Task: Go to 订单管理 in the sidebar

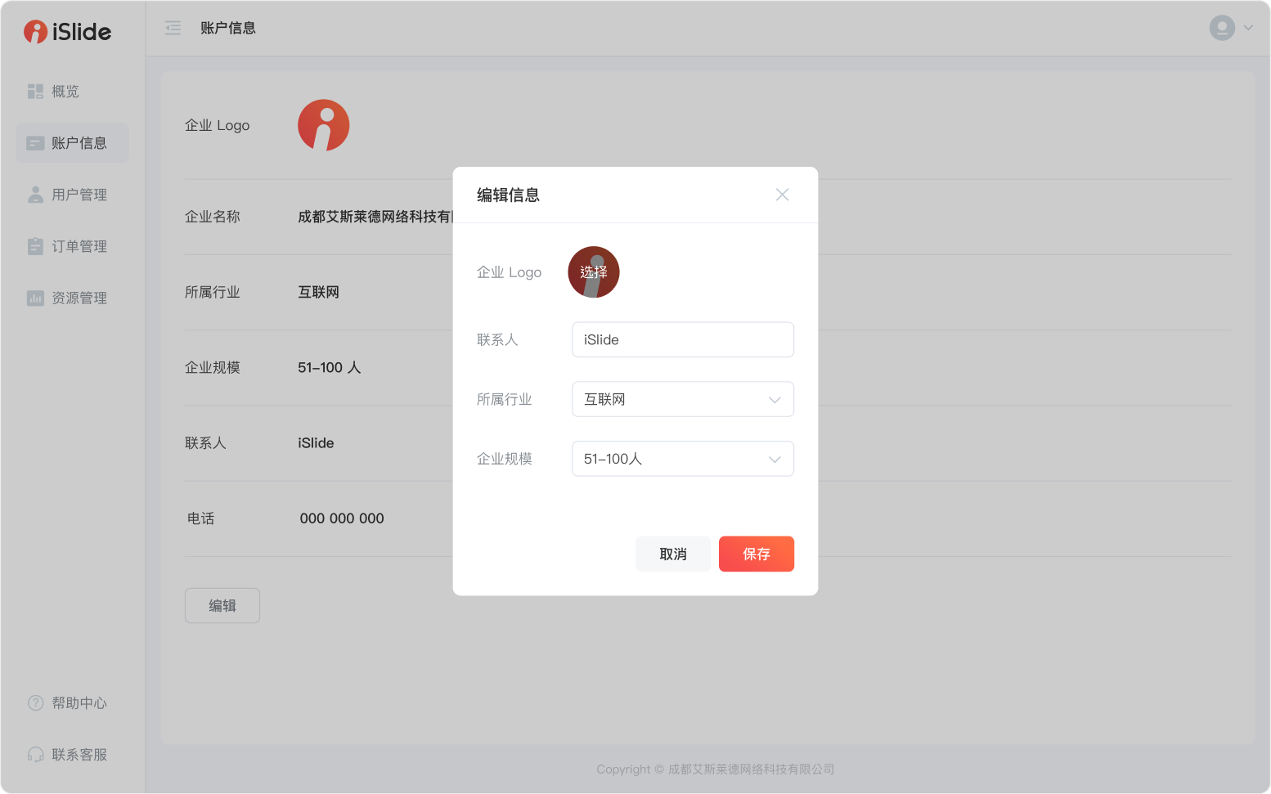Action: (x=79, y=246)
